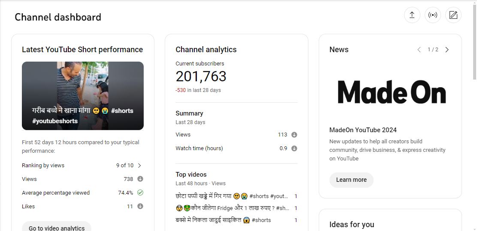This screenshot has width=477, height=231.
Task: Click the down arrow beside Watch time 0.9
Action: [x=294, y=148]
